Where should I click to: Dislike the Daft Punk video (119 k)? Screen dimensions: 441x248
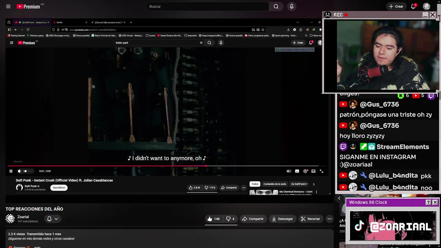click(210, 188)
